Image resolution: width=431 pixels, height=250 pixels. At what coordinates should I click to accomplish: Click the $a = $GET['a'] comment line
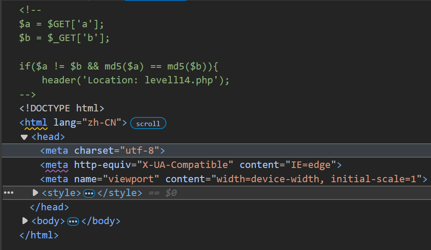(61, 24)
